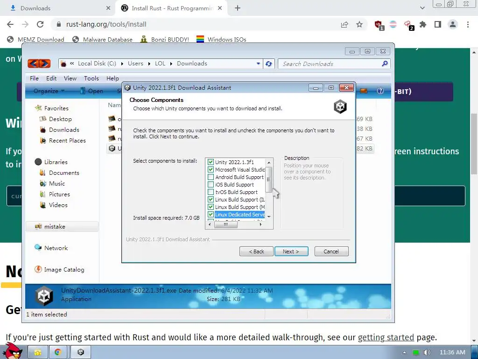Open Chrome three-dot menu
The width and height of the screenshot is (478, 359).
[x=468, y=24]
